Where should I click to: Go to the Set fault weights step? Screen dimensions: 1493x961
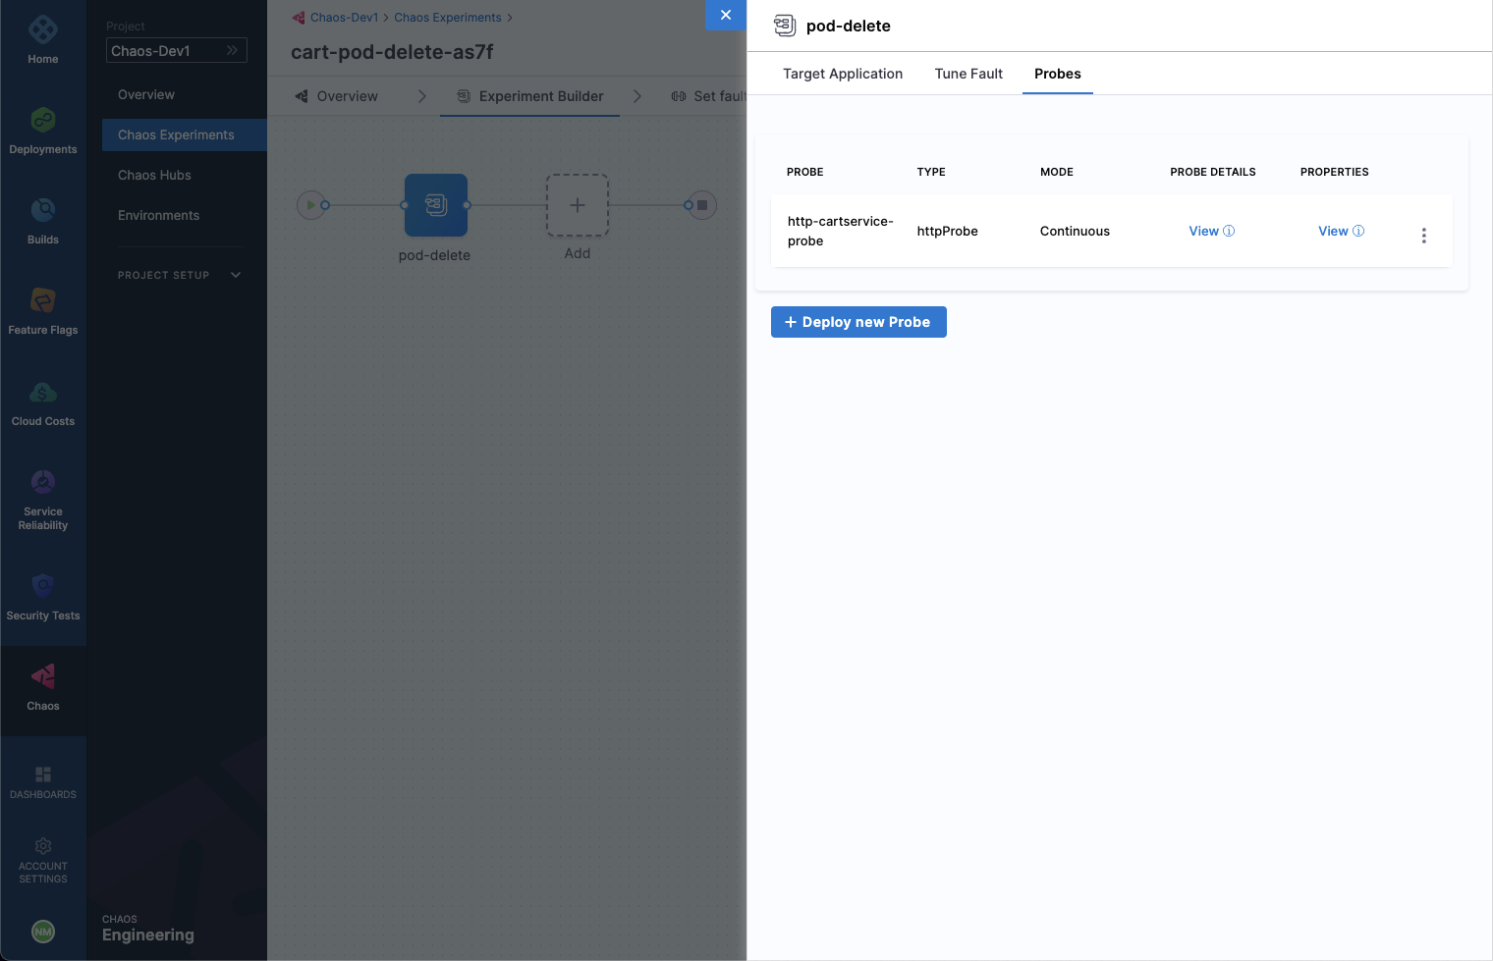[x=708, y=96]
